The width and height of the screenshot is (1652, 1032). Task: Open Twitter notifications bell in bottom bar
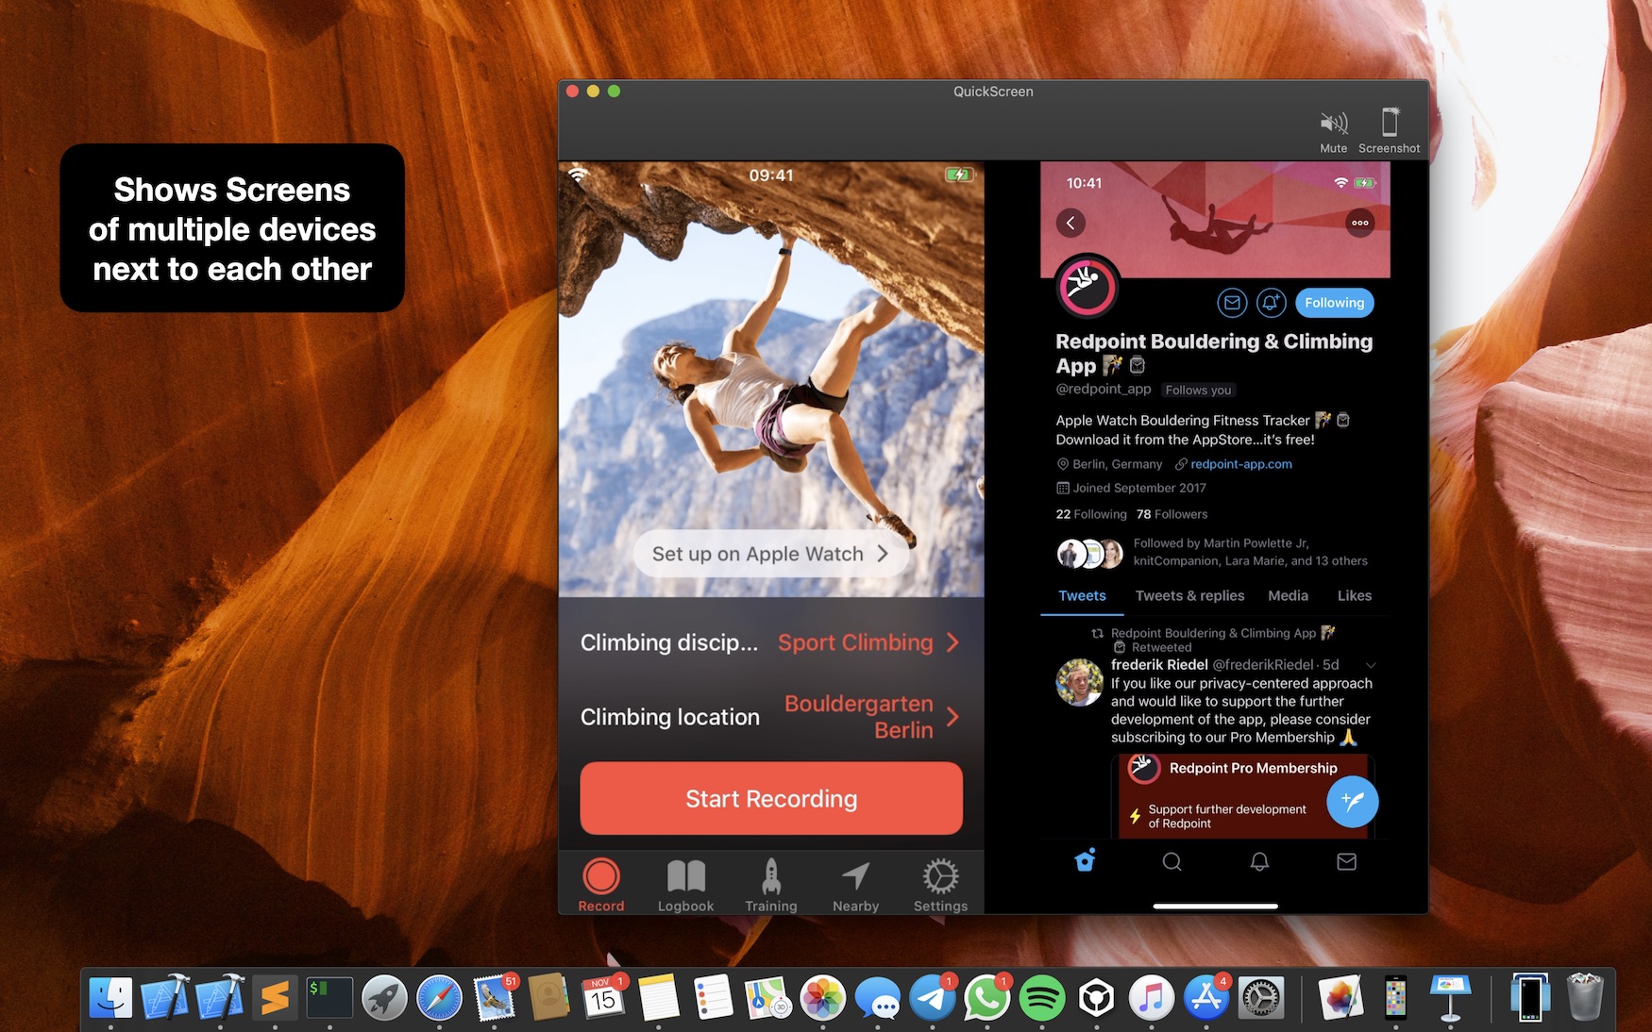point(1259,861)
